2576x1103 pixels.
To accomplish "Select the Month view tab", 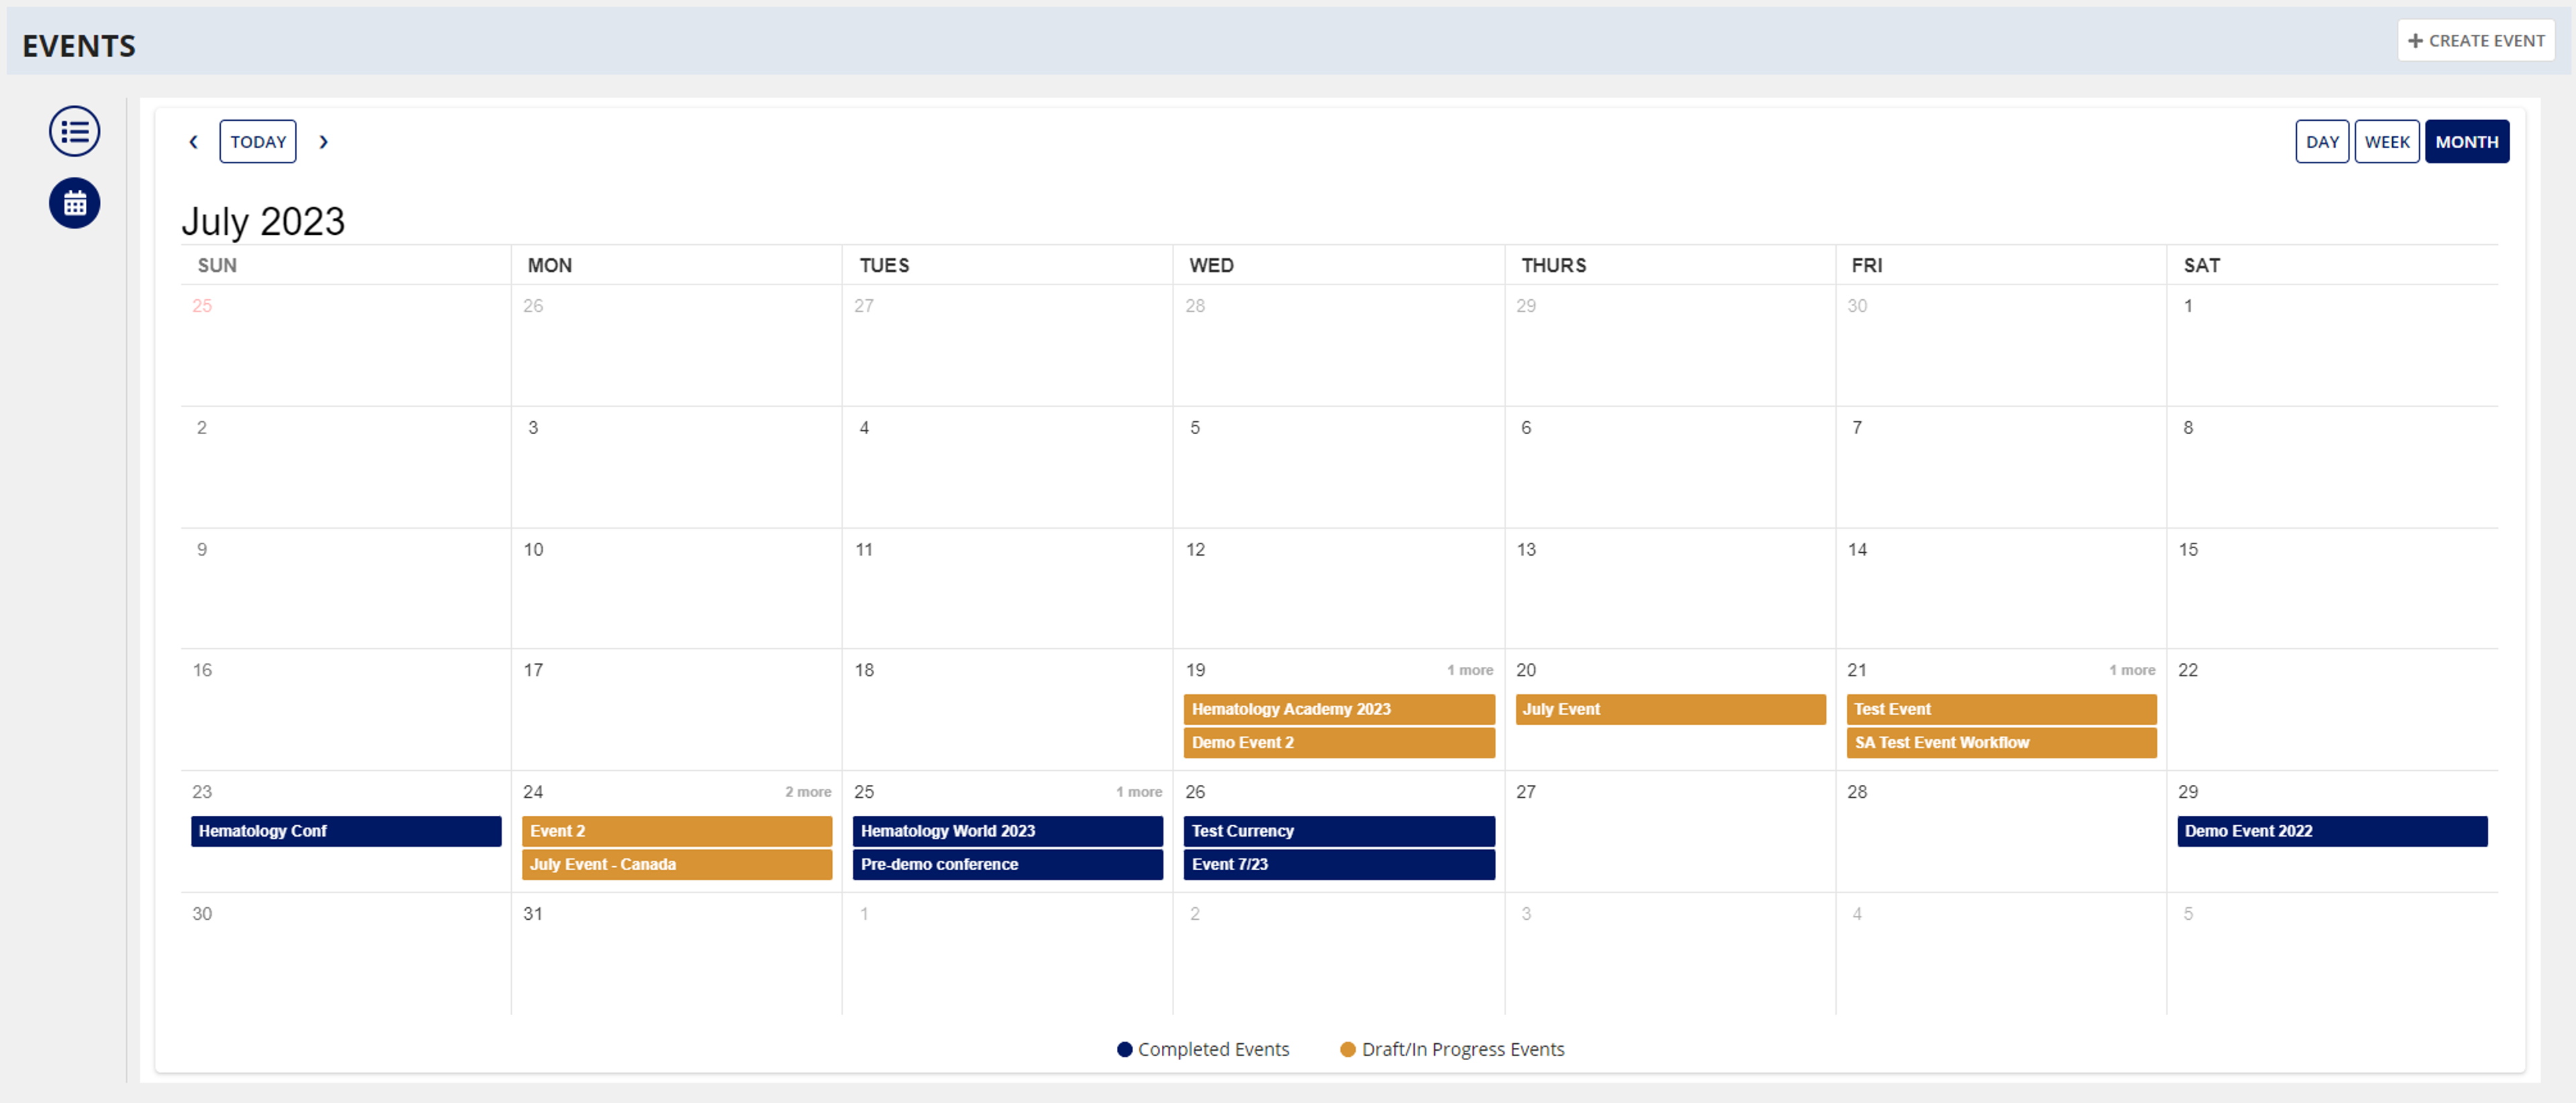I will (x=2466, y=142).
